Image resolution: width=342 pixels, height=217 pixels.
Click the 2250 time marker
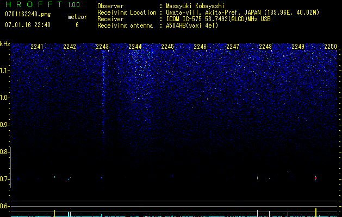[x=331, y=47]
